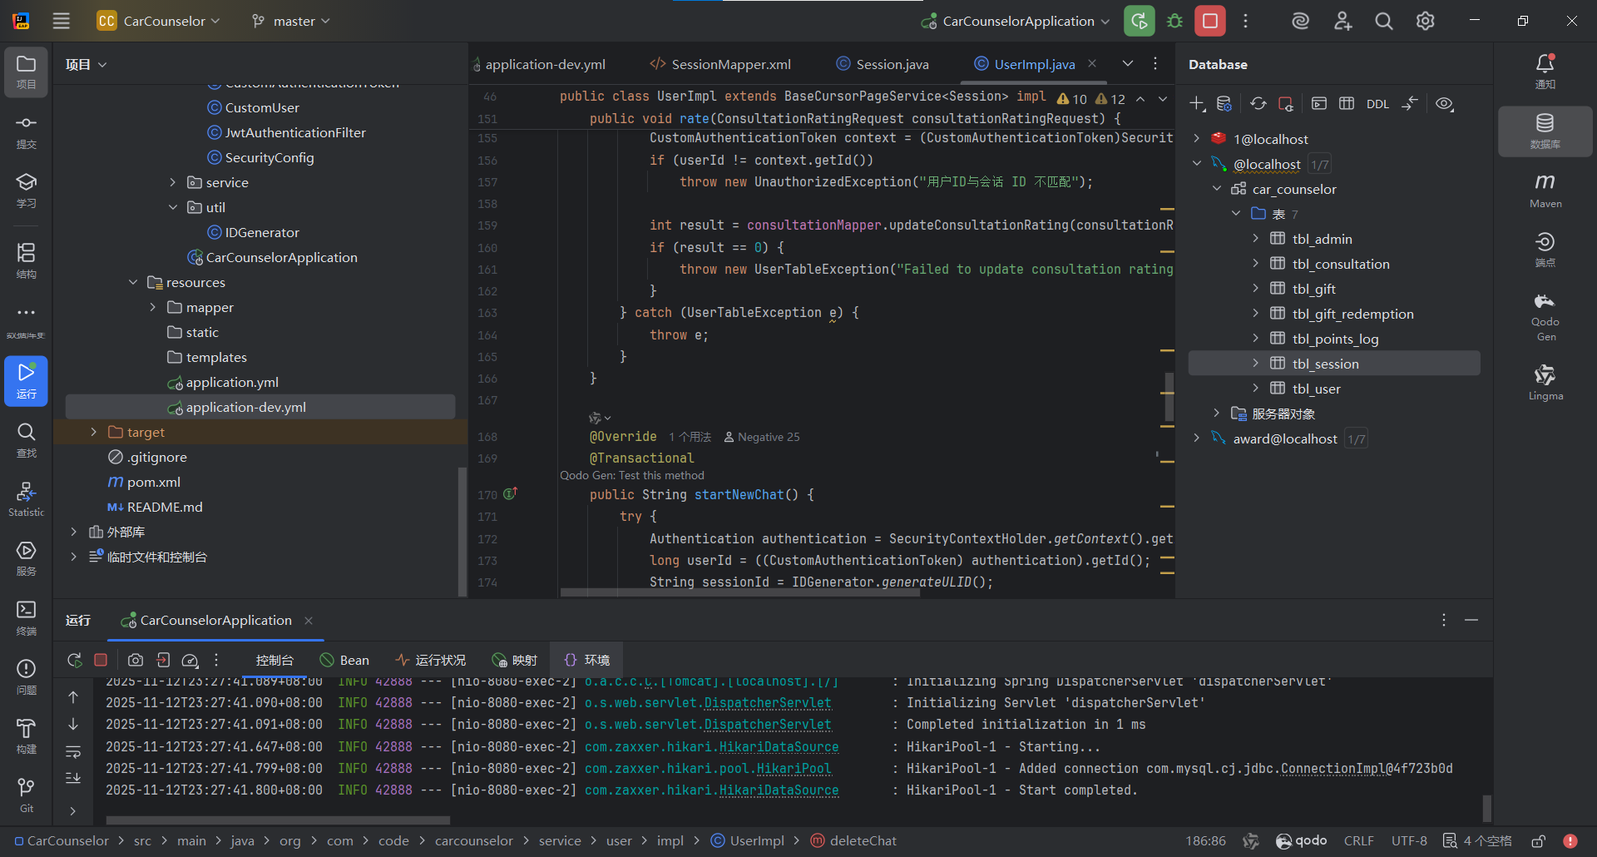The image size is (1597, 857).
Task: Open IDGenerator class in project tree
Action: pos(262,232)
